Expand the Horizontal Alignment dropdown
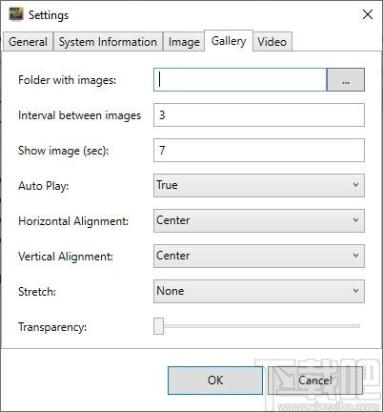 pos(259,220)
